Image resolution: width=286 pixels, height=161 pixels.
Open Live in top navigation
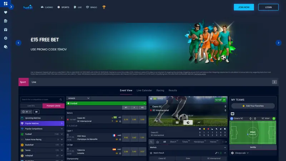78,7
